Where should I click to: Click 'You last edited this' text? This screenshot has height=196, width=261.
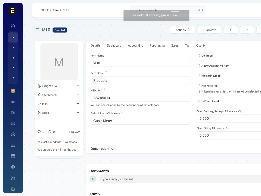click(x=49, y=142)
